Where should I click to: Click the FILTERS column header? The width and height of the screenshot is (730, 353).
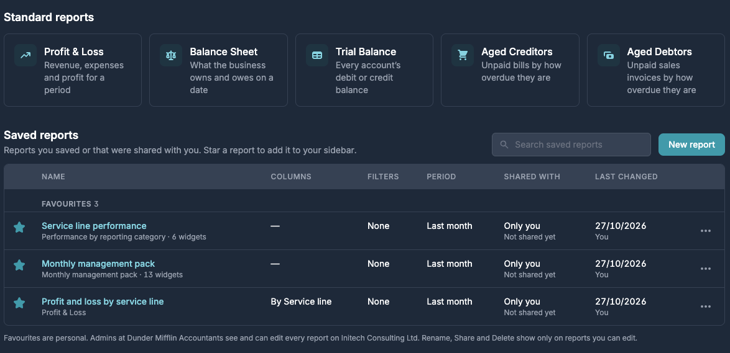383,176
